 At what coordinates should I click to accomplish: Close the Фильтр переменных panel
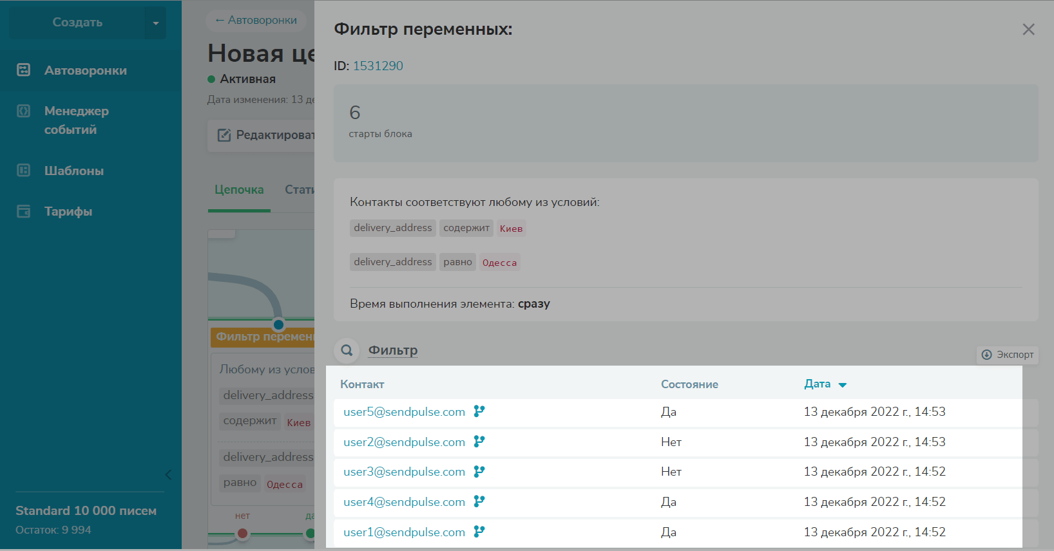(x=1028, y=30)
